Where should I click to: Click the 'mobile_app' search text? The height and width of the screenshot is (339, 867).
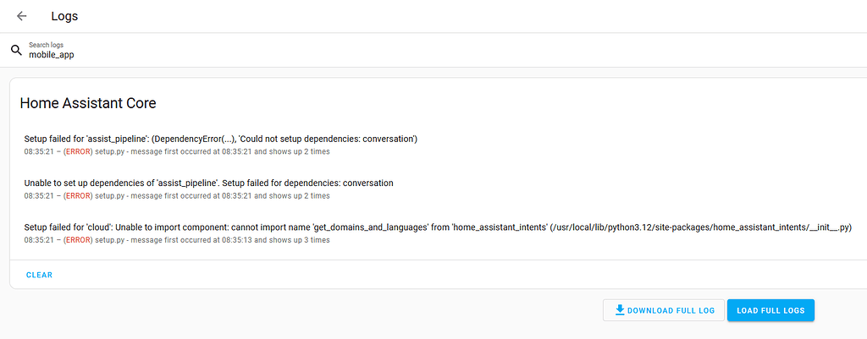51,55
